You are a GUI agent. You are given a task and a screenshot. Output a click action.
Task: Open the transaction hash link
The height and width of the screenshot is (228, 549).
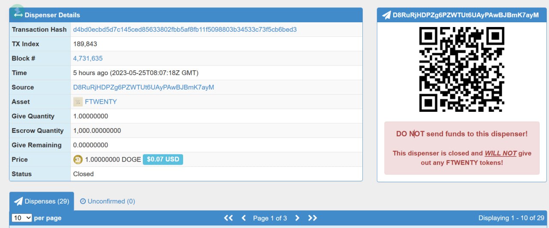pyautogui.click(x=185, y=30)
